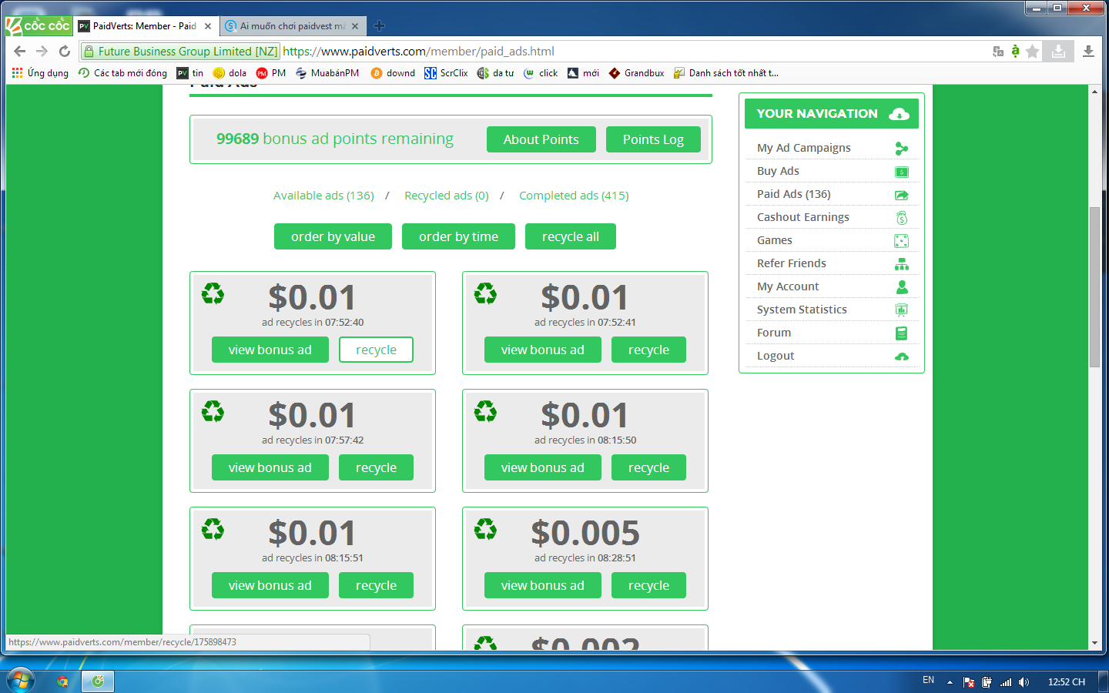Open the MuabánPM bookmark

(327, 73)
